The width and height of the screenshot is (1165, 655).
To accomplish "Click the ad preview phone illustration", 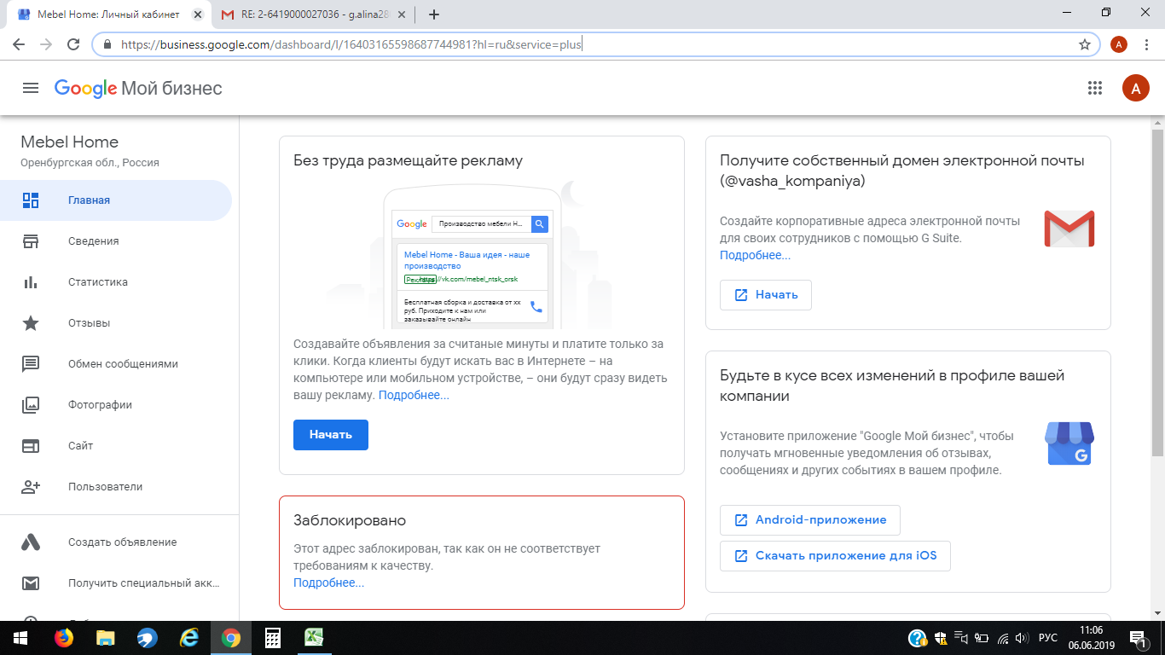I will click(x=472, y=258).
